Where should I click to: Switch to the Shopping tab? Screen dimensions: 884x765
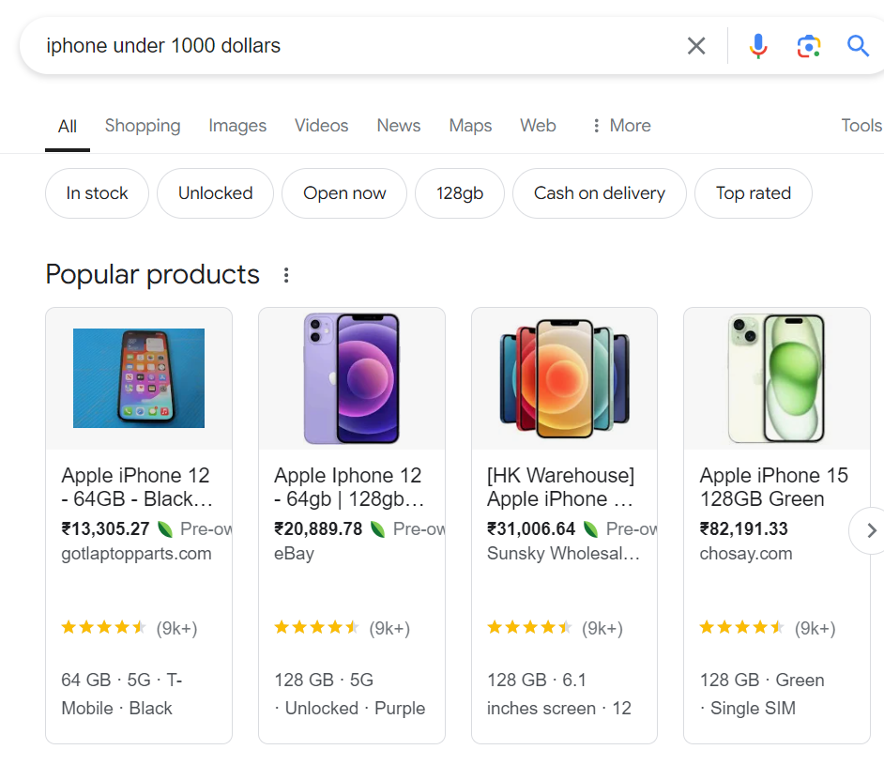click(x=143, y=126)
